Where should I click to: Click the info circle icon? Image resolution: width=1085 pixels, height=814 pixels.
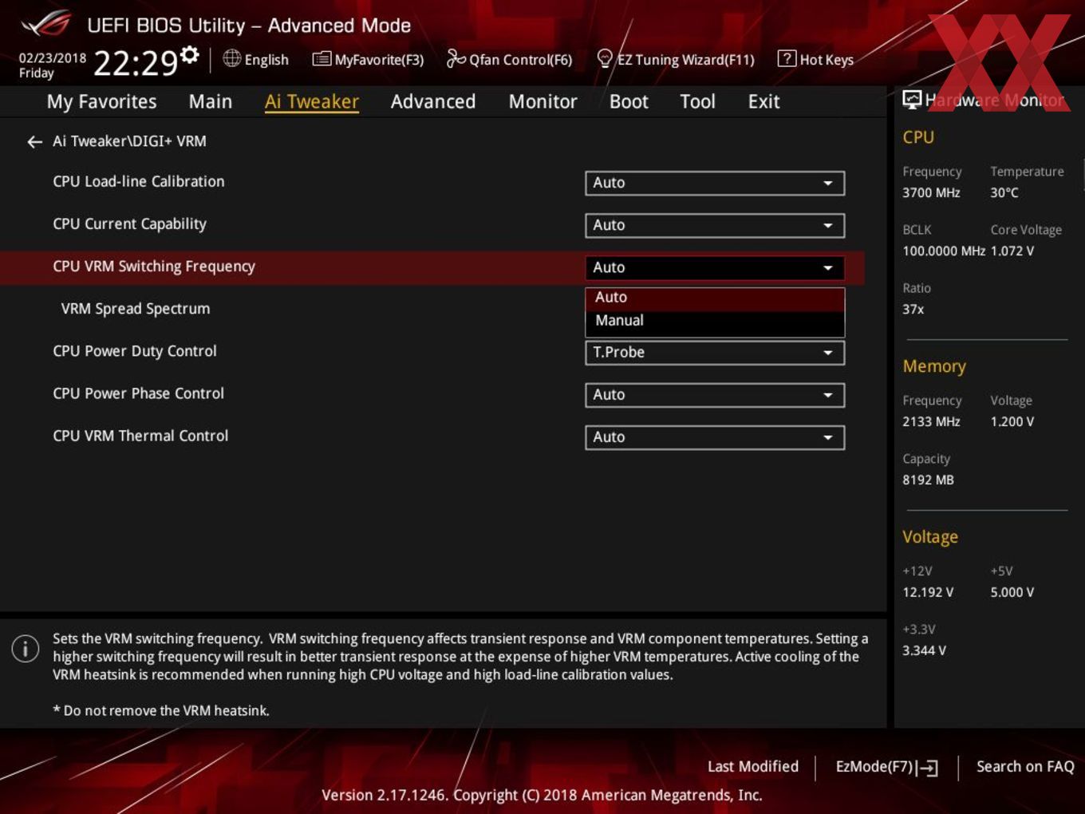[x=26, y=648]
